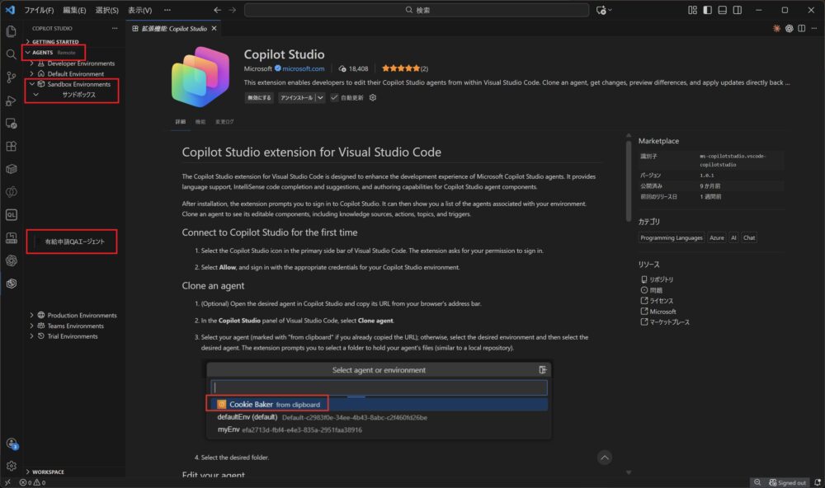Image resolution: width=825 pixels, height=488 pixels.
Task: Toggle the 自動更新 checkbox
Action: [x=334, y=97]
